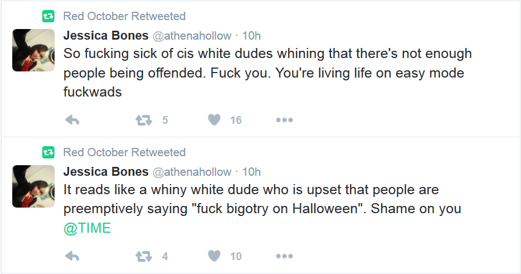Click the avatar on the first tweet
The height and width of the screenshot is (274, 521).
pos(33,50)
